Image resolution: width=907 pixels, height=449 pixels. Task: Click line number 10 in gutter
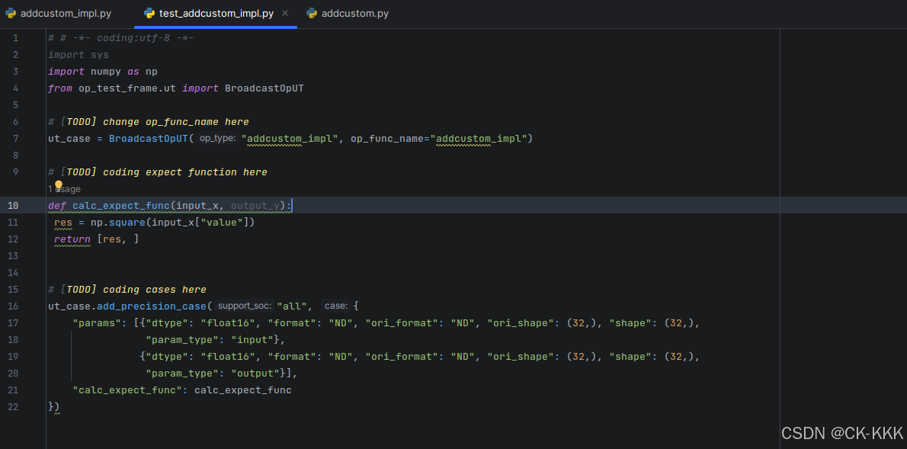tap(14, 206)
